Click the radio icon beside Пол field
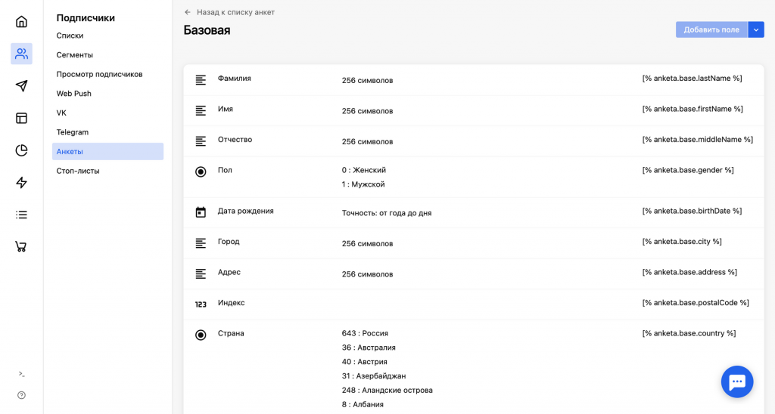 (201, 171)
